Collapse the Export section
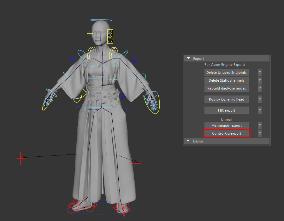This screenshot has height=221, width=284. coord(188,59)
